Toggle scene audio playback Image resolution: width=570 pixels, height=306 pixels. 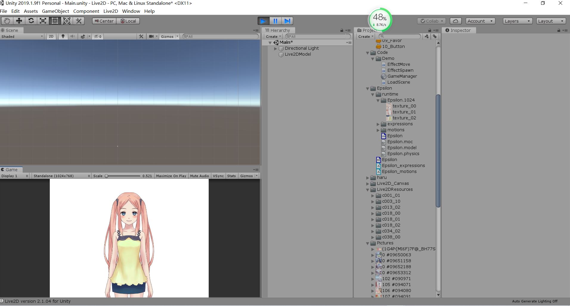pos(72,36)
